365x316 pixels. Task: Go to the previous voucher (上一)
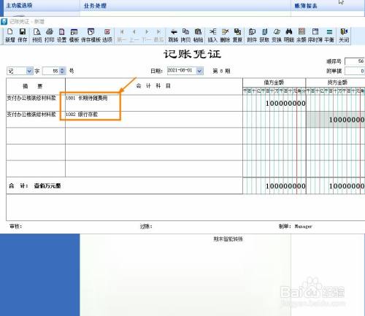(134, 32)
